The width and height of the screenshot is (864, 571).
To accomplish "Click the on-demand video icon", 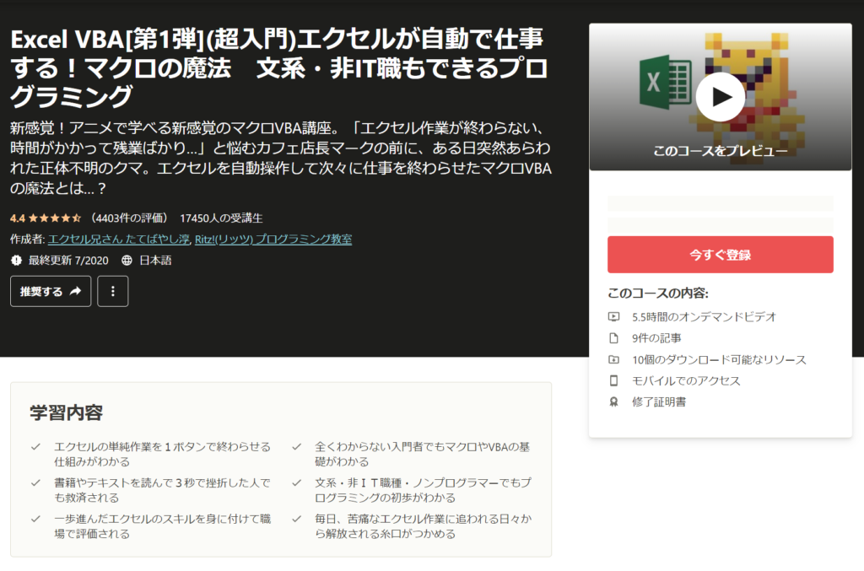I will 614,316.
